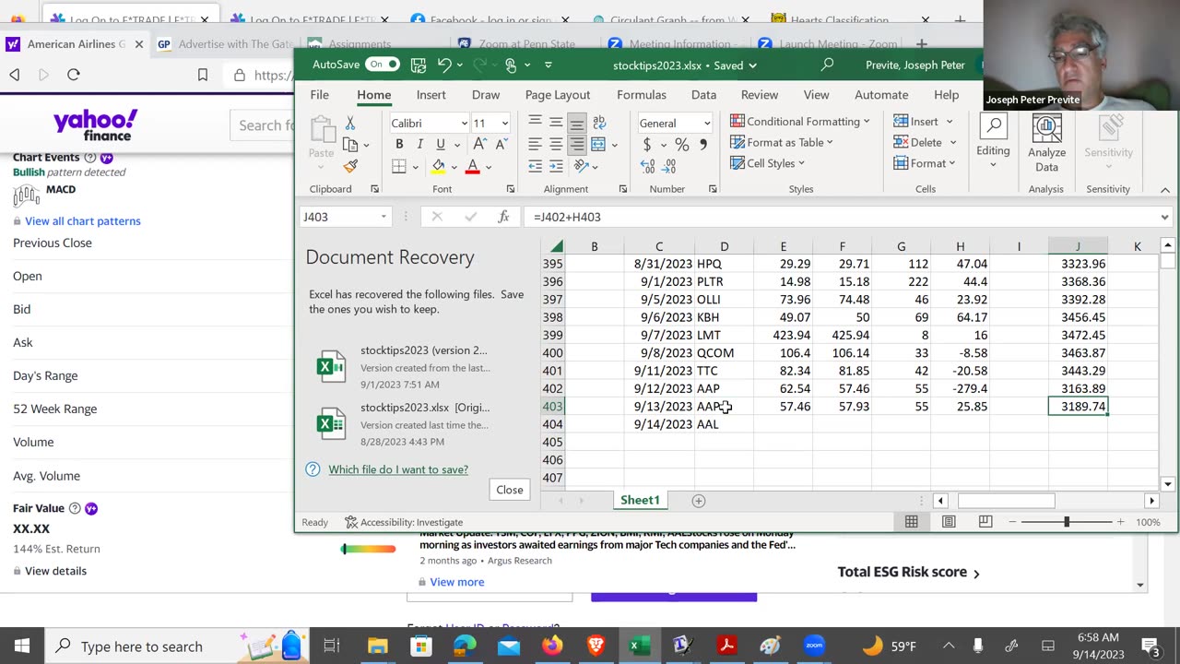This screenshot has width=1180, height=664.
Task: Toggle Bold formatting
Action: pyautogui.click(x=399, y=144)
